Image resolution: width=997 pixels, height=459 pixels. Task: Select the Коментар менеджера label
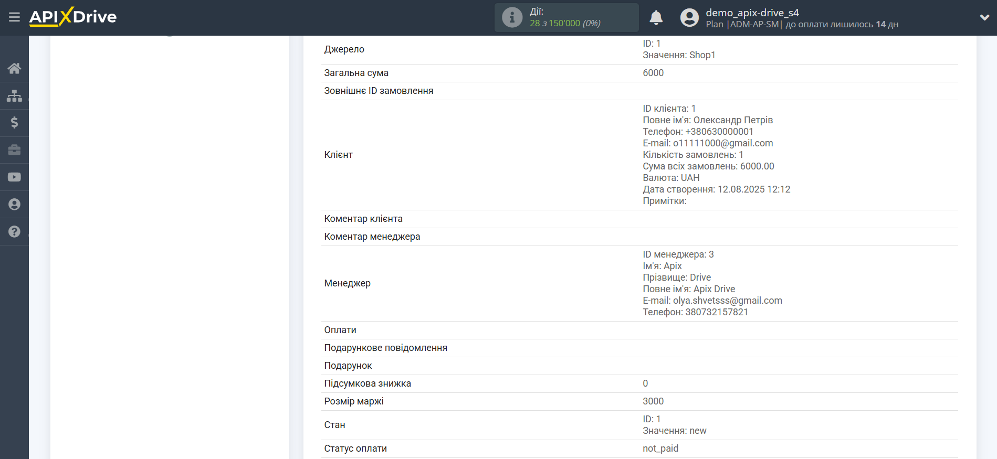coord(372,237)
